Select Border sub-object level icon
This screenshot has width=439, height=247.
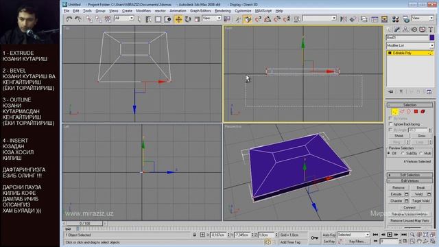(409, 112)
